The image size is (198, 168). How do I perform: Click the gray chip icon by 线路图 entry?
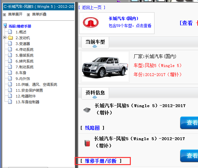(x=87, y=110)
